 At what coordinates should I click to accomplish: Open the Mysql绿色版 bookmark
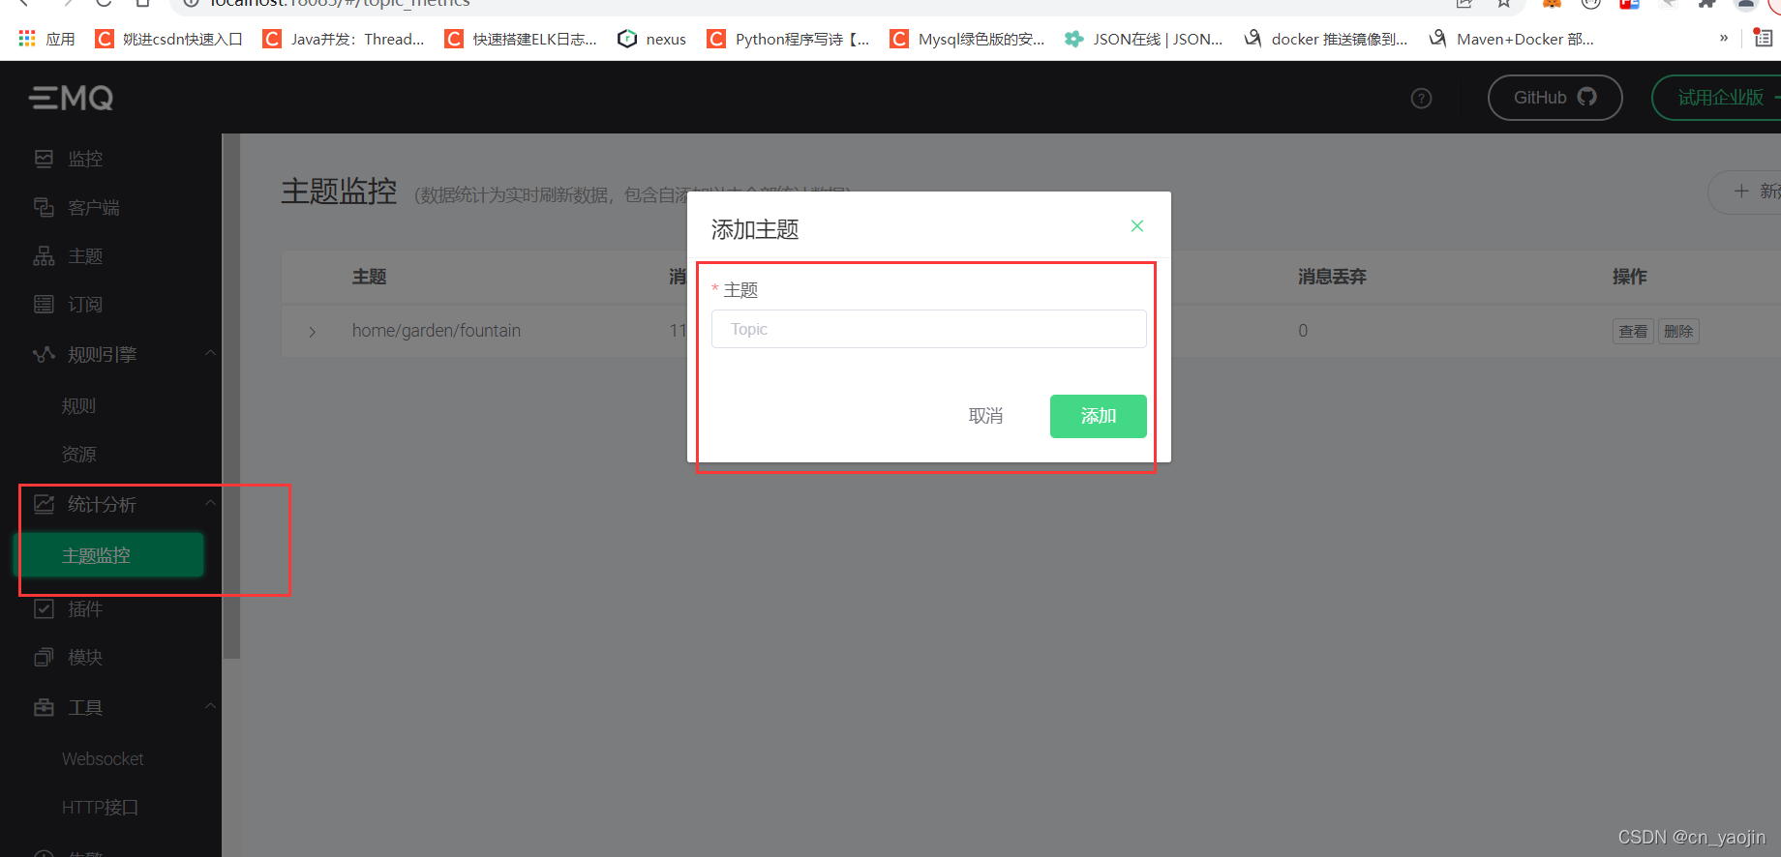click(968, 39)
